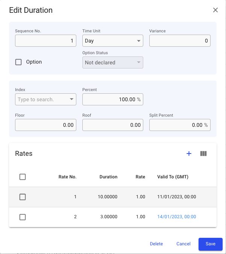The image size is (226, 254).
Task: Tick the checkbox for rate number 2
Action: tap(23, 217)
